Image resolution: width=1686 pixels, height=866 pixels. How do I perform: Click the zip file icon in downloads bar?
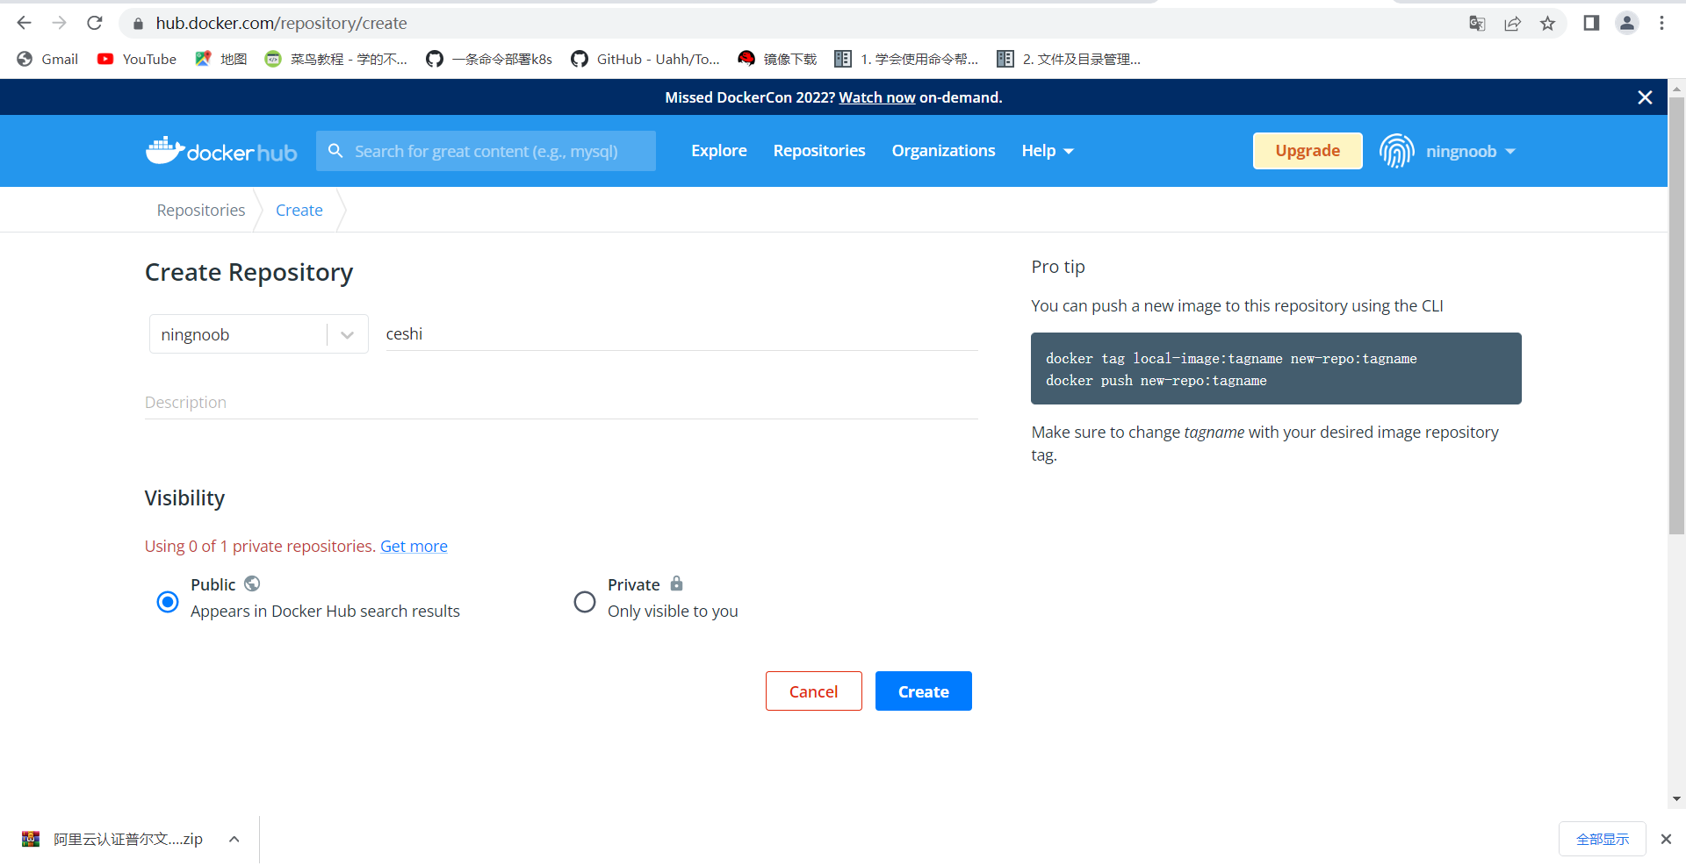(31, 839)
